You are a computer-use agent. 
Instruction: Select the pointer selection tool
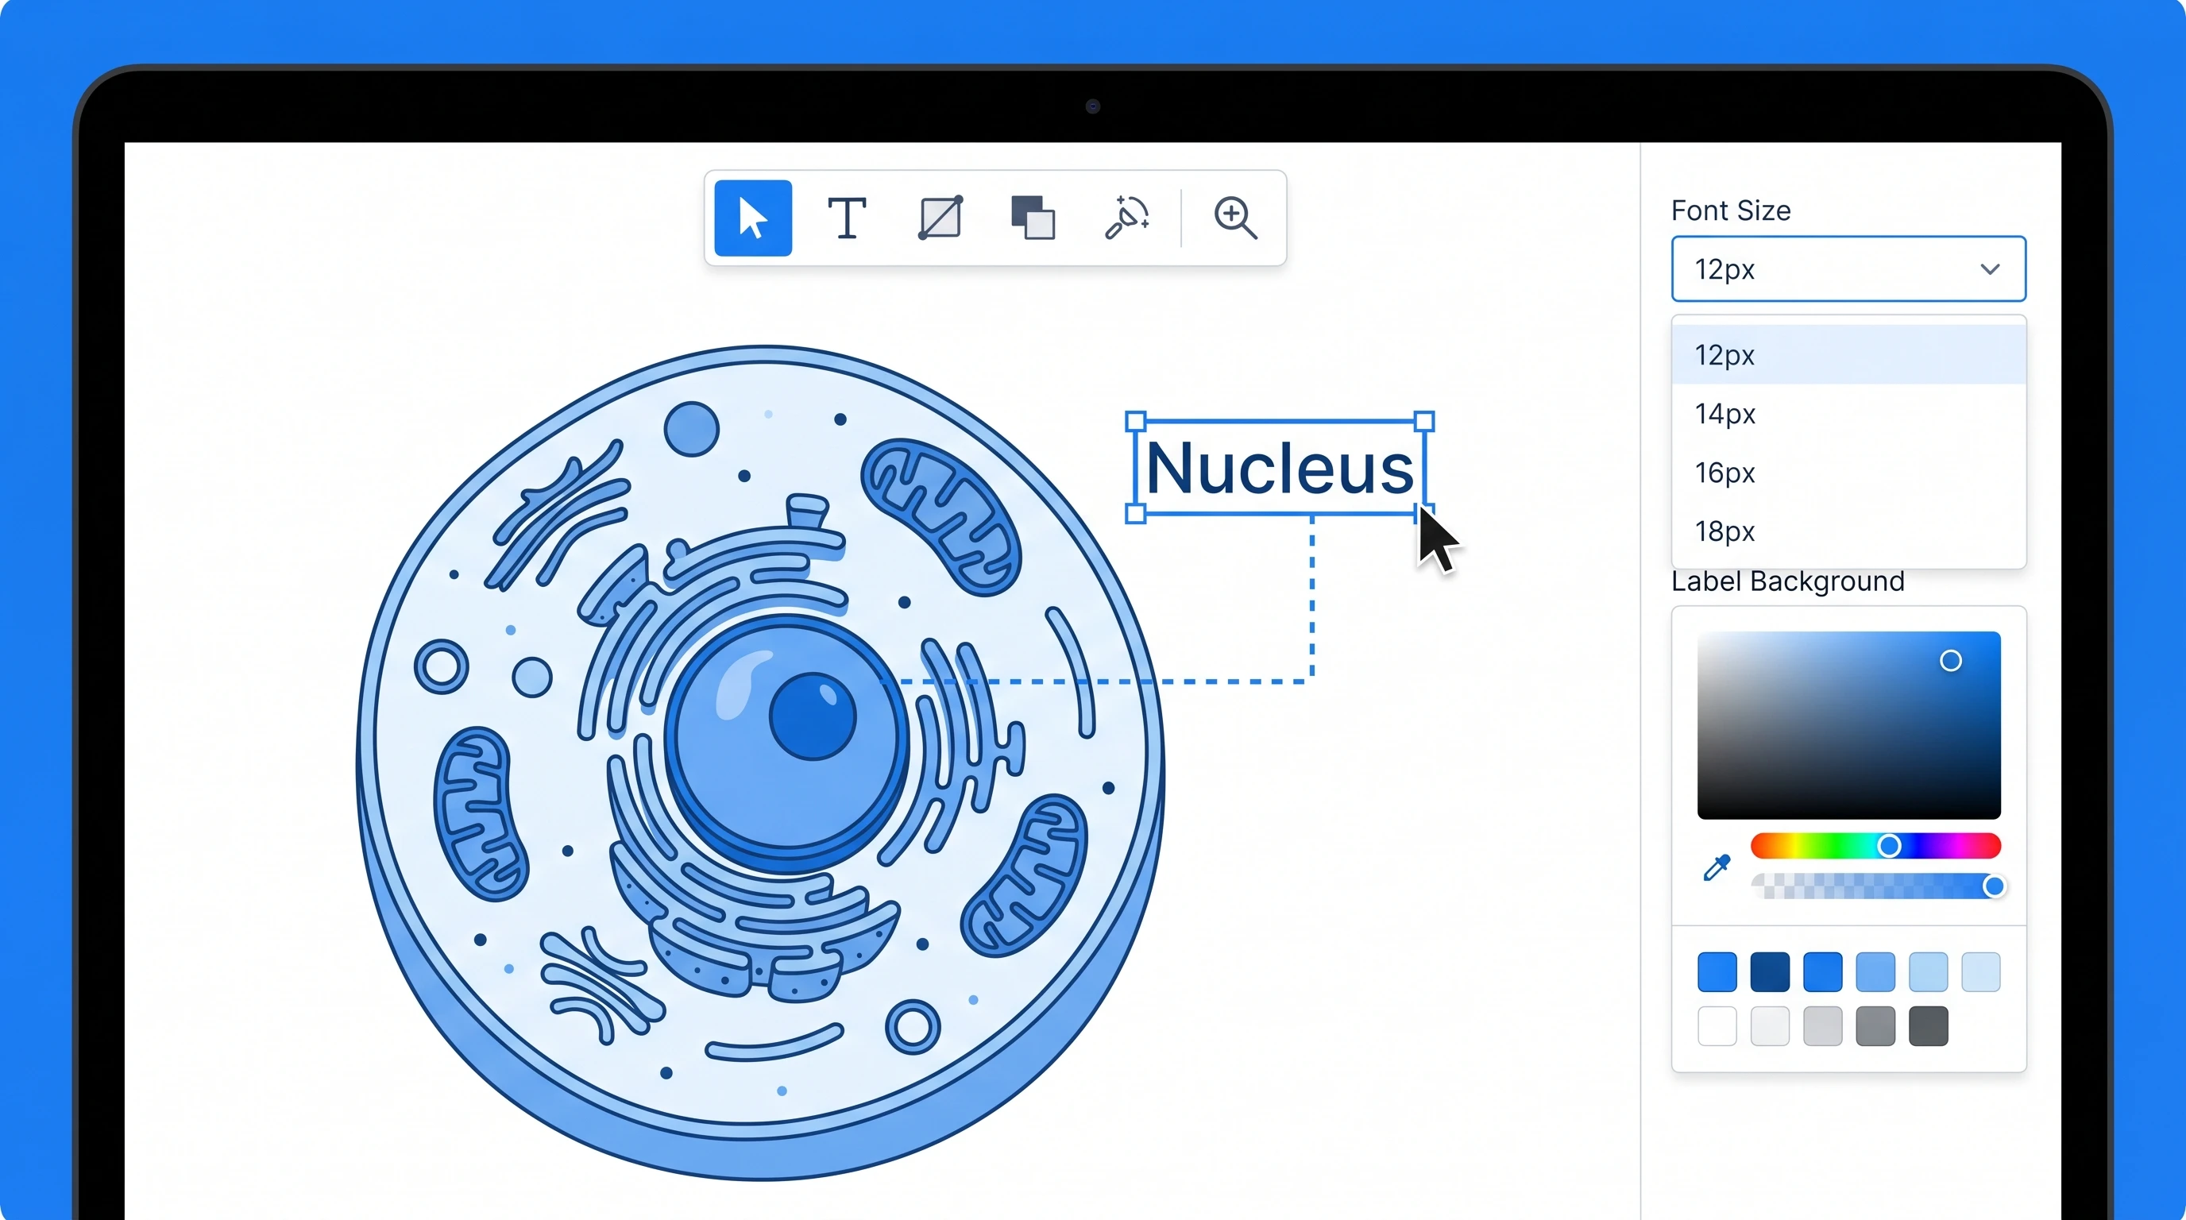[x=753, y=218]
